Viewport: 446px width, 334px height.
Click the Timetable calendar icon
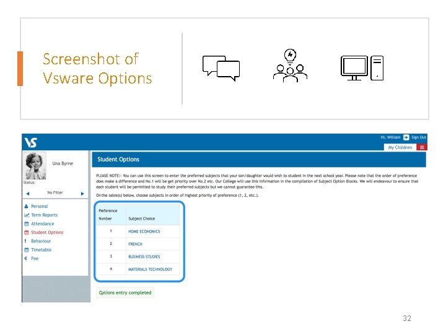[x=27, y=250]
